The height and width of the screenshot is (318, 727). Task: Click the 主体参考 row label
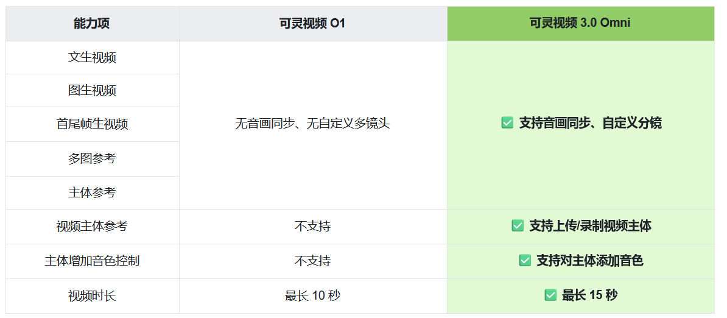pos(92,193)
